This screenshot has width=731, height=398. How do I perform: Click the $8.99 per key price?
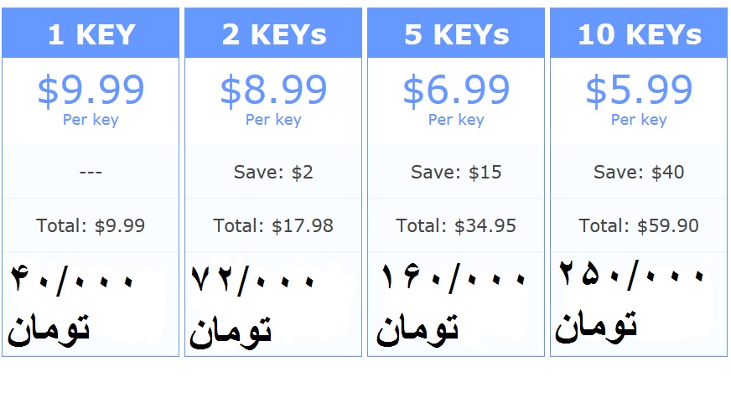tap(273, 90)
